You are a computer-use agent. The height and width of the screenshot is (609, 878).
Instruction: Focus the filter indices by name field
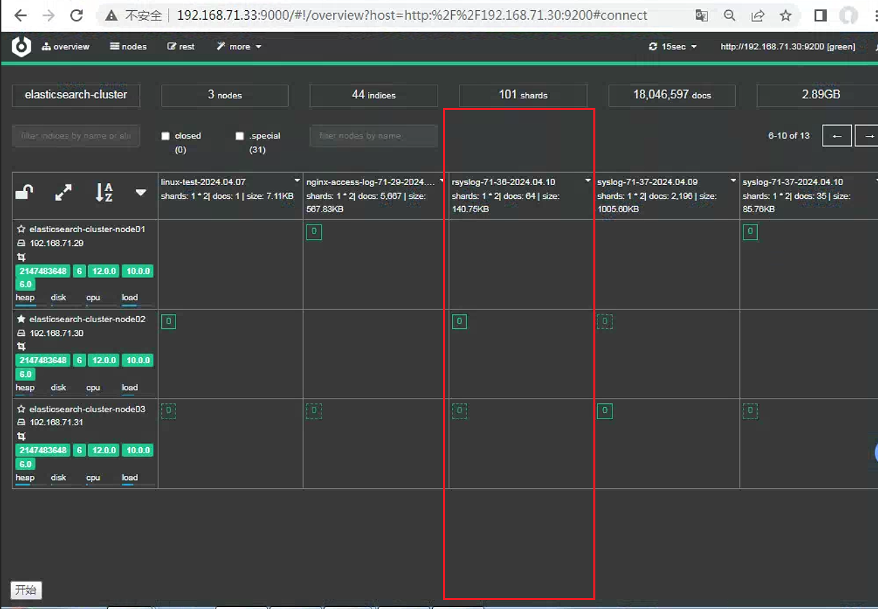[76, 136]
